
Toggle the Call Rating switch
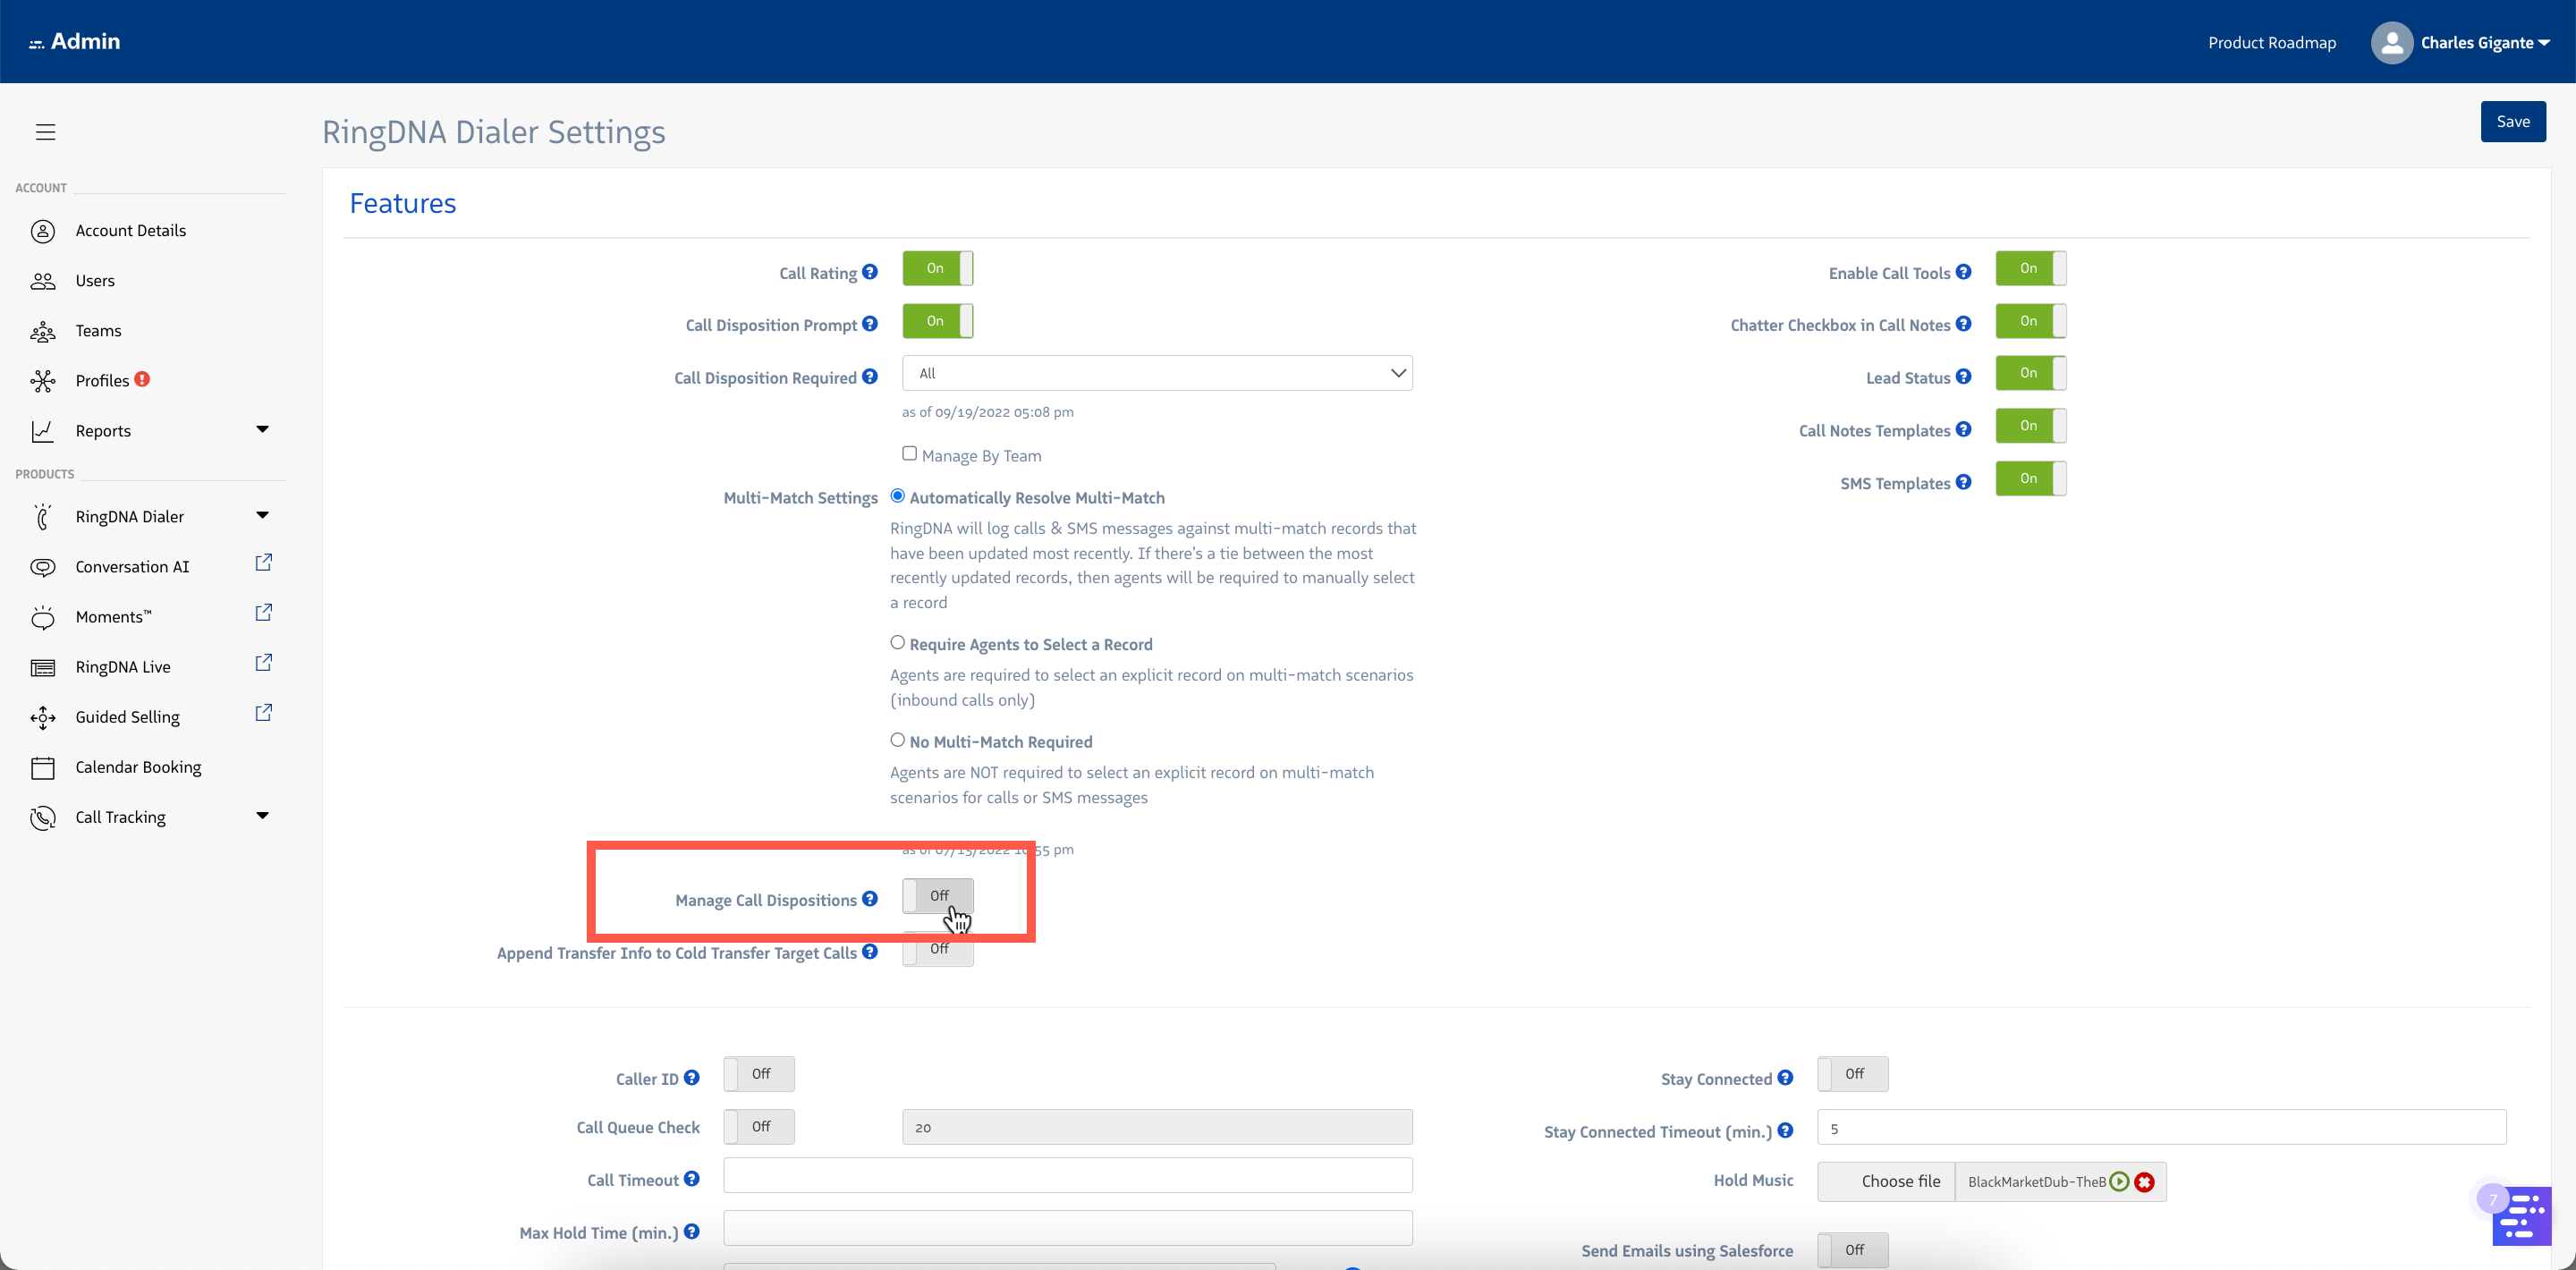(x=937, y=269)
